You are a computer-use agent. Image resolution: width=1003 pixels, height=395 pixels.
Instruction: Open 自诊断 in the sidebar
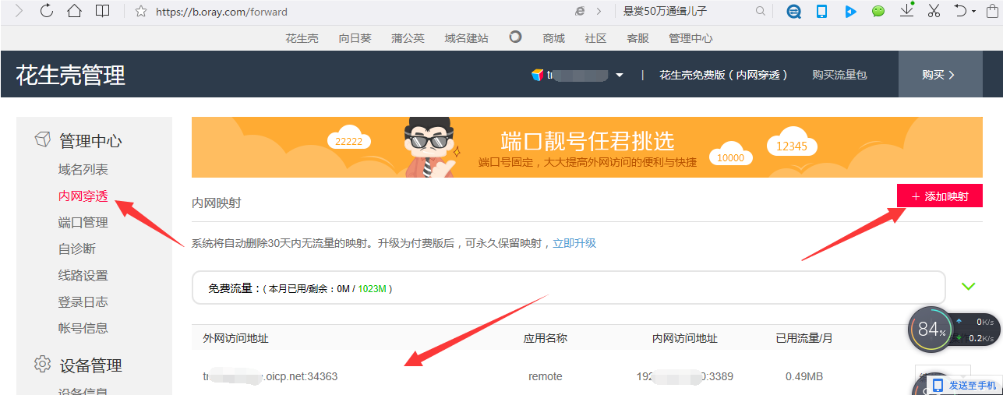coord(77,249)
